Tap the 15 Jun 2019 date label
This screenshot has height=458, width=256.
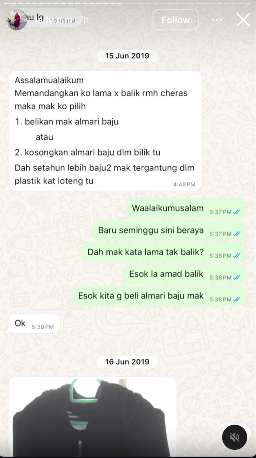tap(127, 56)
